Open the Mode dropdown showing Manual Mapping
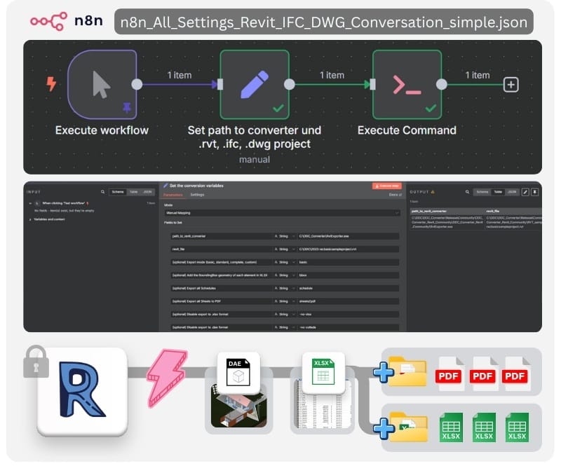The width and height of the screenshot is (561, 473). 282,213
